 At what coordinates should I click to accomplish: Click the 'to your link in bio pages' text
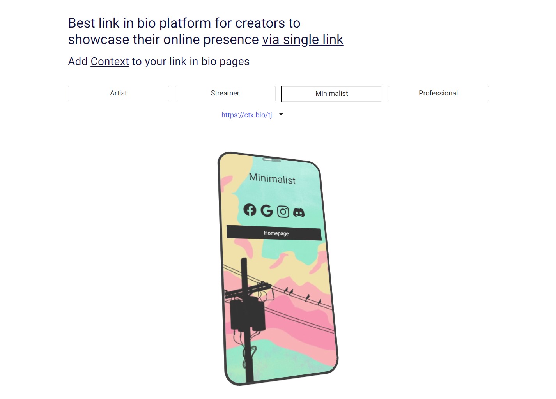(191, 62)
